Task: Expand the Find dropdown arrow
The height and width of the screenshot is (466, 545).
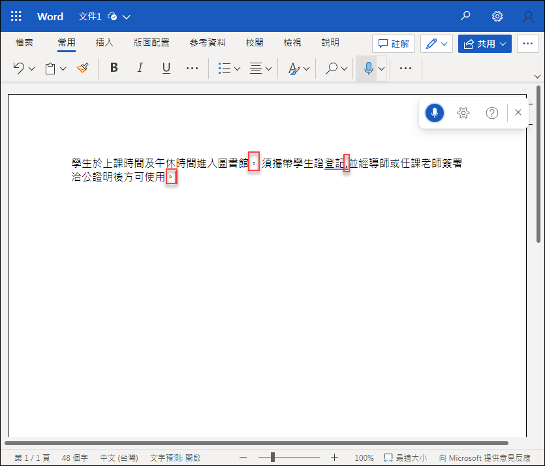Action: click(345, 69)
